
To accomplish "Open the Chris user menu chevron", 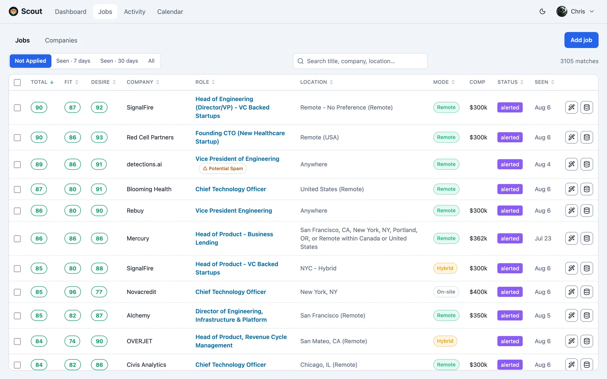I will (592, 11).
